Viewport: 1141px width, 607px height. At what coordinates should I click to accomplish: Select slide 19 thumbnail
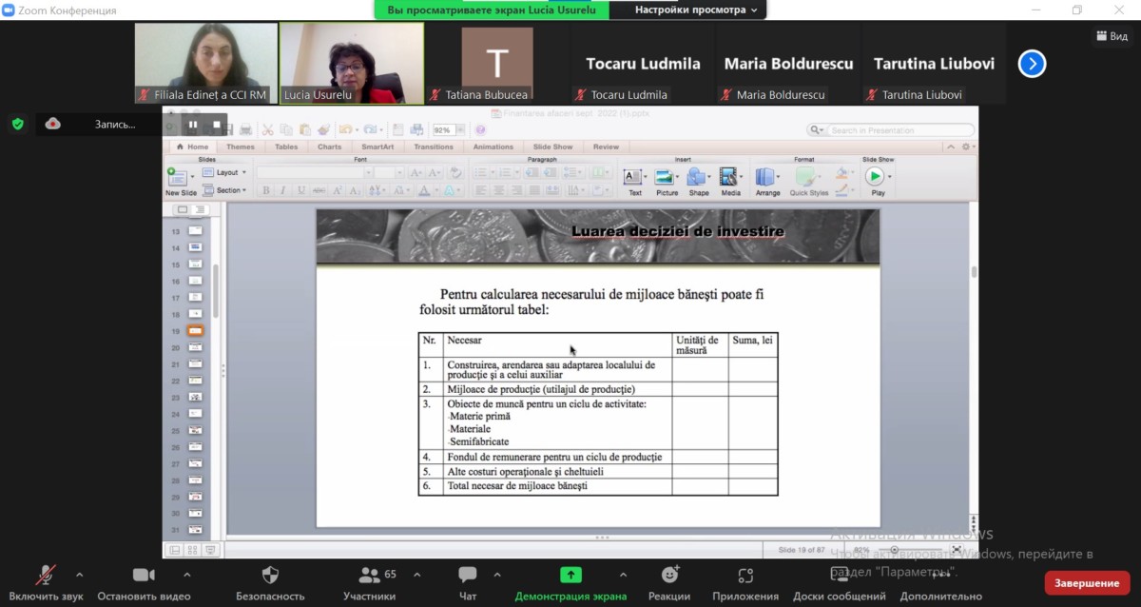(194, 331)
